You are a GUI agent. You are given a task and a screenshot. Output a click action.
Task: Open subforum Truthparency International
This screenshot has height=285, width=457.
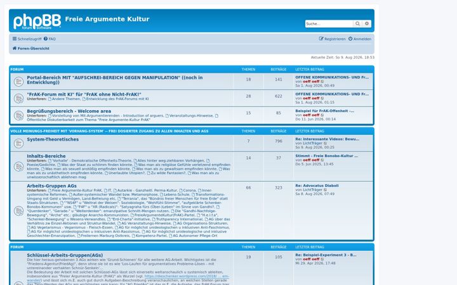click(179, 219)
